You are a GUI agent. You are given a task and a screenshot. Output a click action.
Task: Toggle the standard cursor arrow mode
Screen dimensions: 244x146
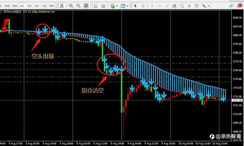click(x=135, y=6)
